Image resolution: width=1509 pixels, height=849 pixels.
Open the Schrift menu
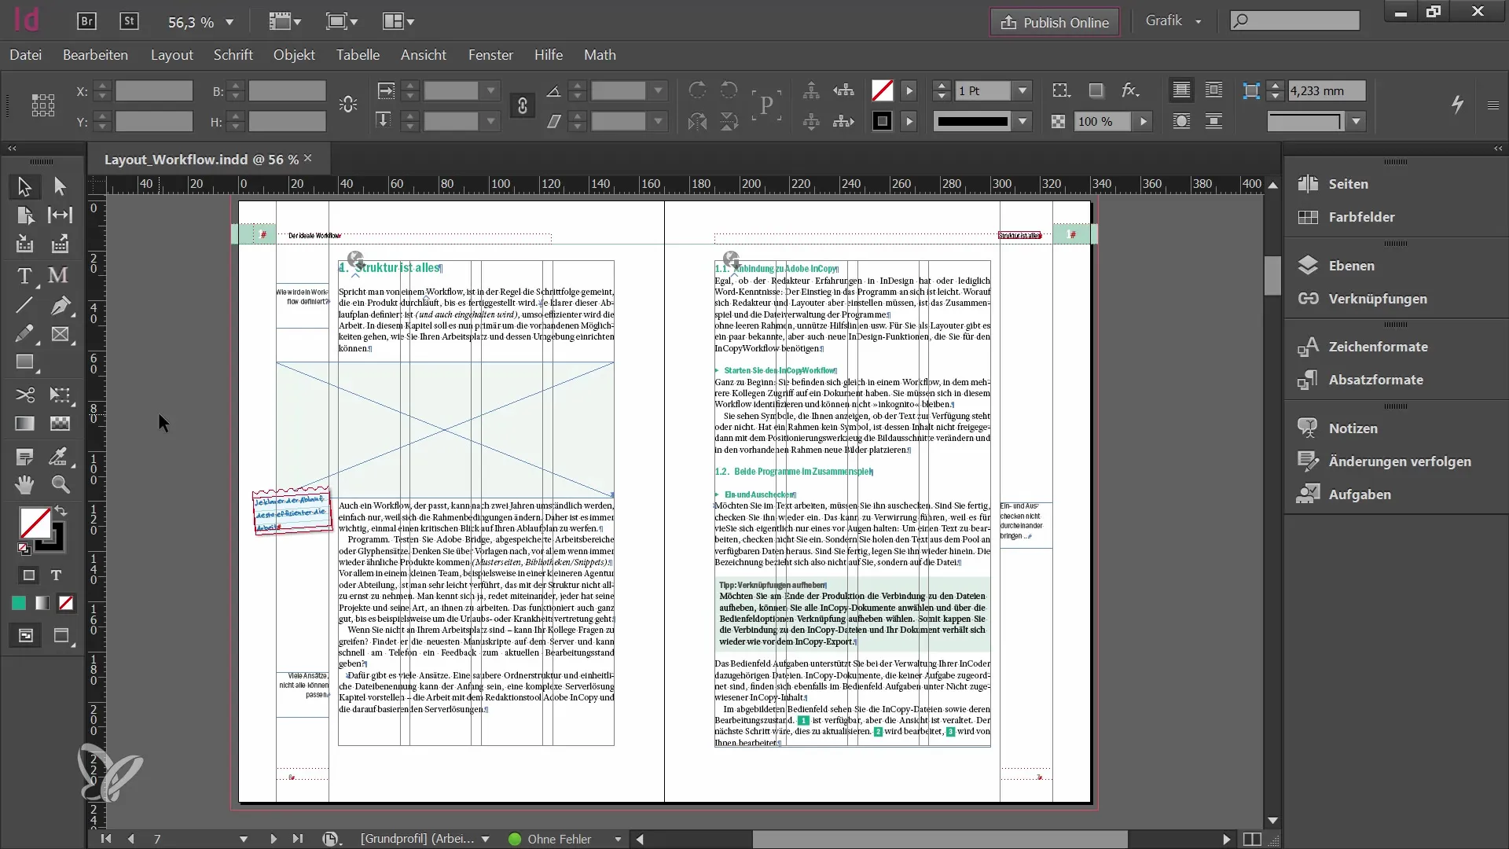coord(233,55)
